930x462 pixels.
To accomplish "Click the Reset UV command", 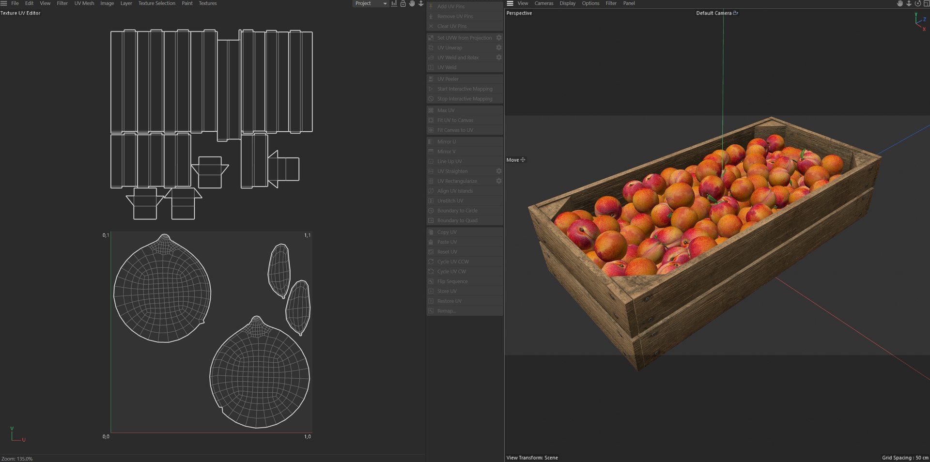I will [465, 252].
